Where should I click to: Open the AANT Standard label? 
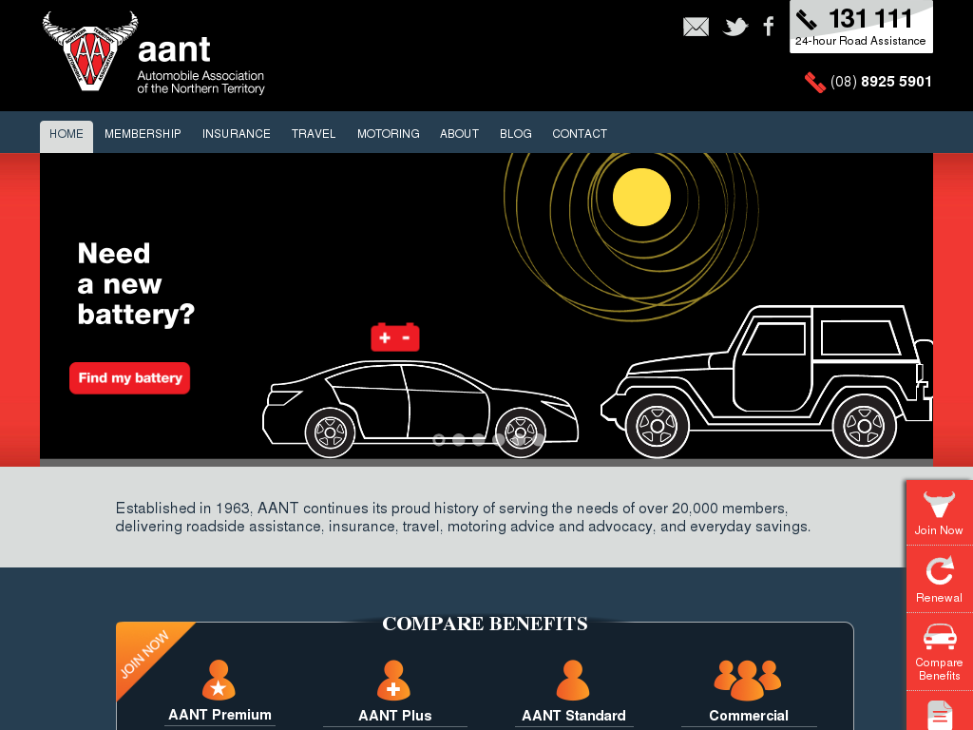click(573, 716)
